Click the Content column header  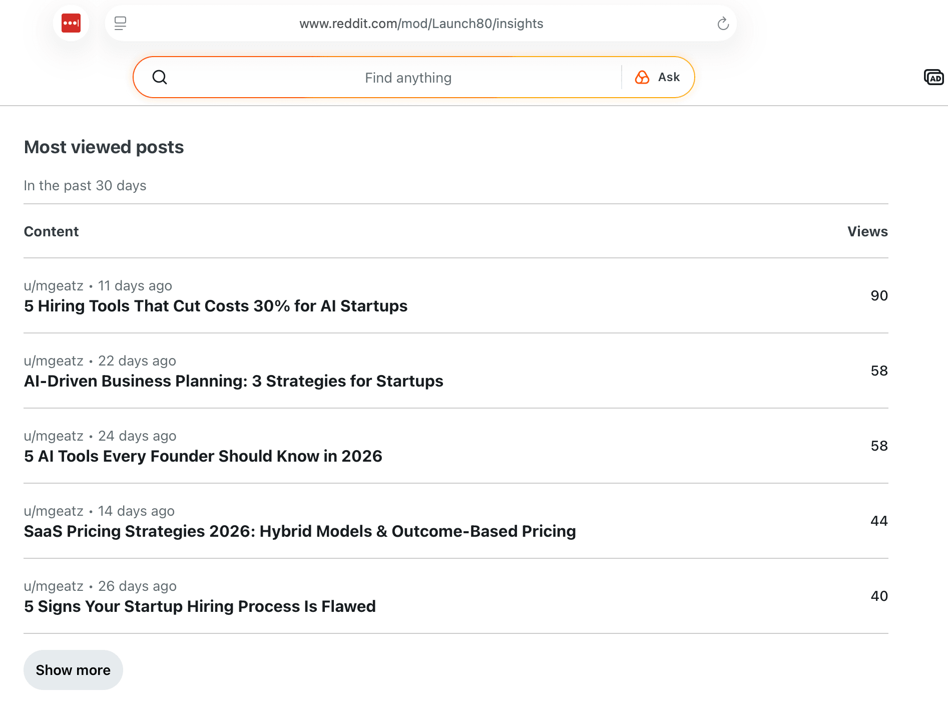point(51,231)
